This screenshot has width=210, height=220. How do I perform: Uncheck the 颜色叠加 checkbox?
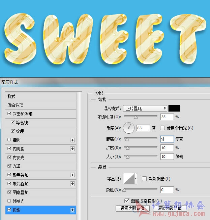click(x=9, y=175)
